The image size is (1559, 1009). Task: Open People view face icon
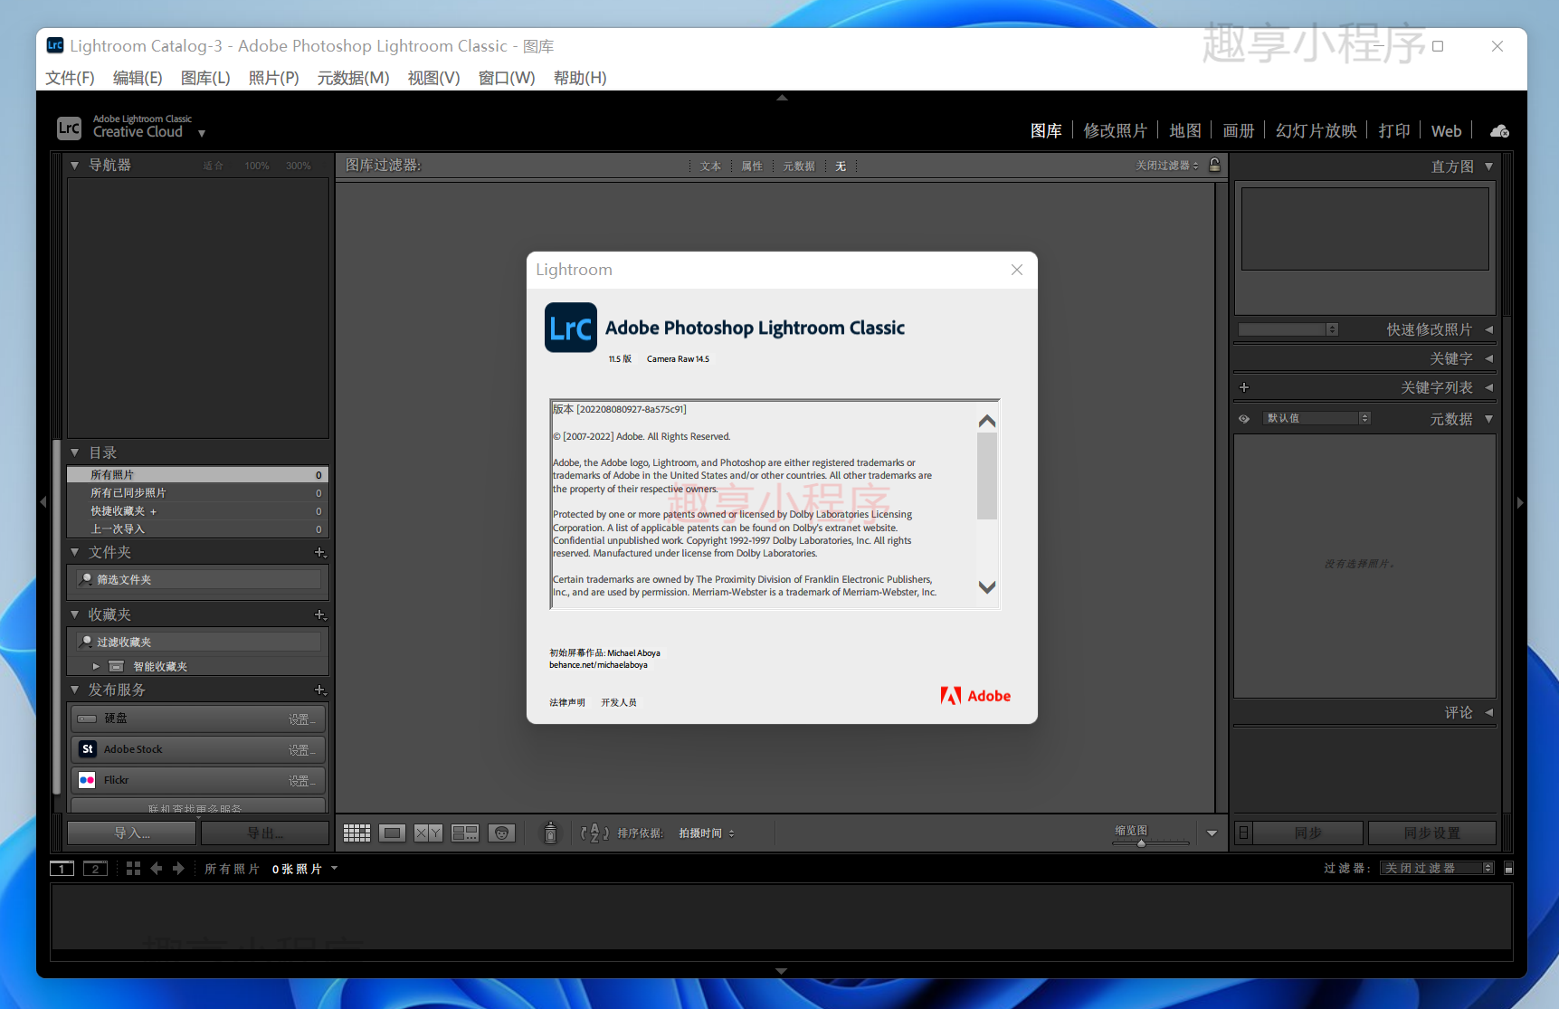click(501, 833)
